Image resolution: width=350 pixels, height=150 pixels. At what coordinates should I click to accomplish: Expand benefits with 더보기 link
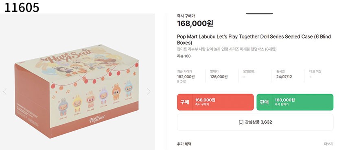(328, 144)
